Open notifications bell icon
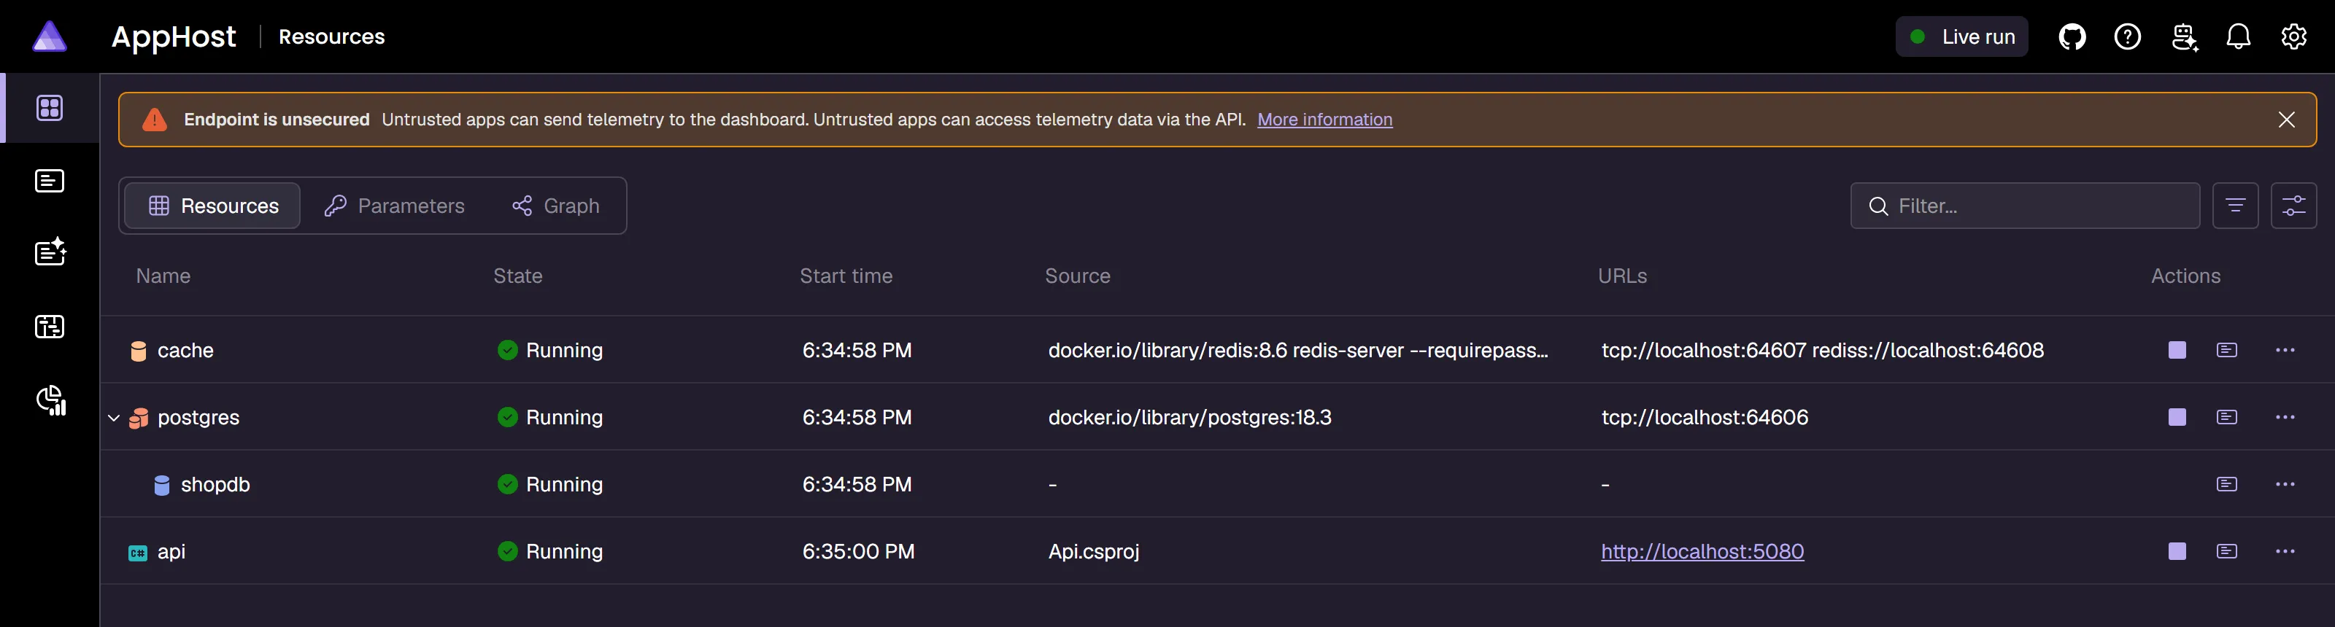Image resolution: width=2335 pixels, height=627 pixels. pos(2239,37)
